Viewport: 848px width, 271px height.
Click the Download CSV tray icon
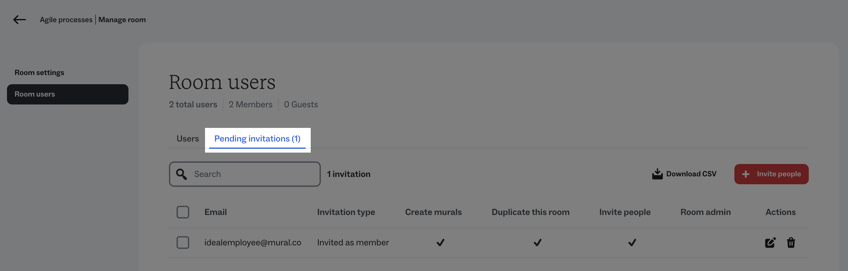[657, 174]
